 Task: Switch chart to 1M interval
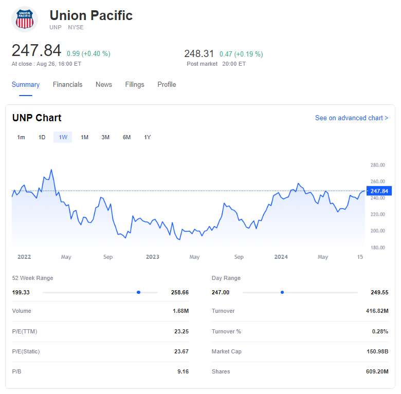tap(84, 137)
